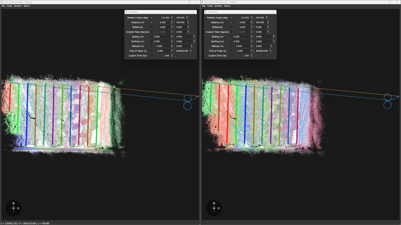Enable Reflectivity filter in left dialog

(151, 27)
